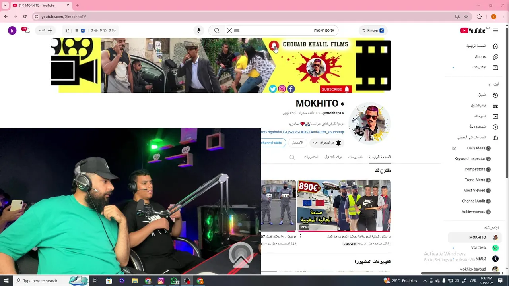
Task: Select the channel Videos tab
Action: 355,157
